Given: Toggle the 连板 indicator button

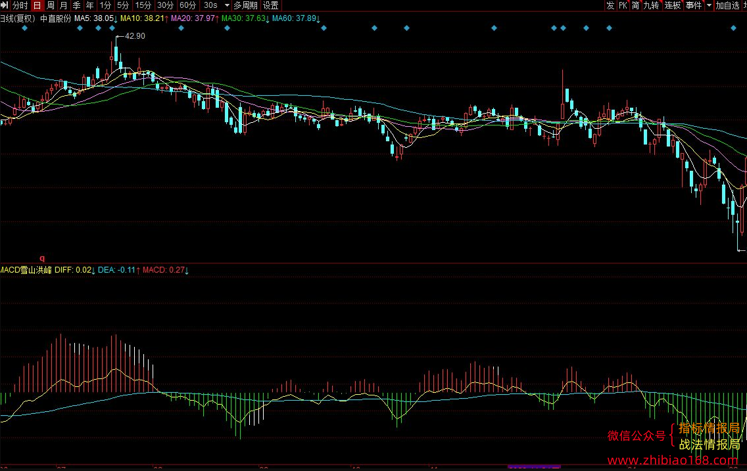Looking at the screenshot, I should click(x=673, y=5).
